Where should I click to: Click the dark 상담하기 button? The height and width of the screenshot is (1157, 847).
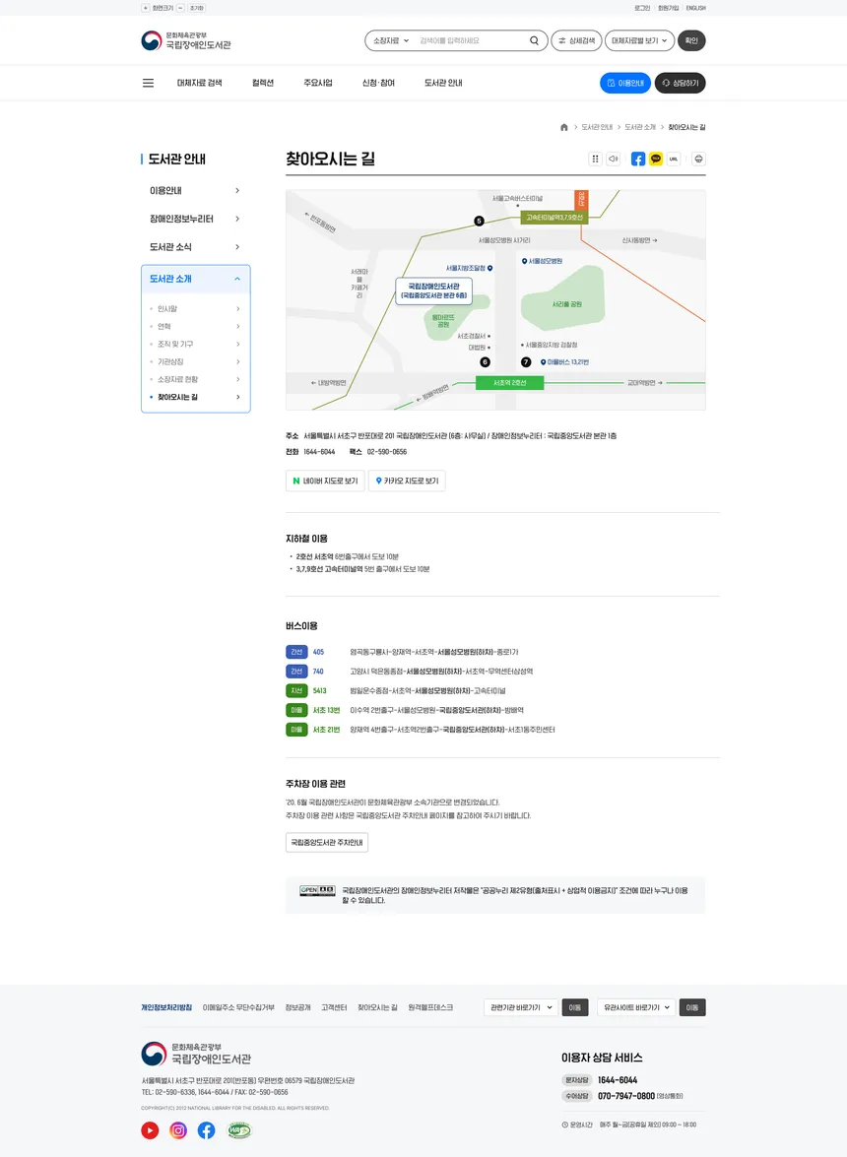tap(681, 84)
